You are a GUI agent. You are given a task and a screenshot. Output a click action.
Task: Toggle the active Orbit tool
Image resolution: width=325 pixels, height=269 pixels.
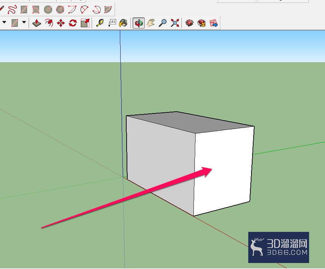139,23
